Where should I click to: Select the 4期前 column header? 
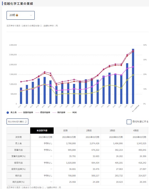tap(136, 131)
